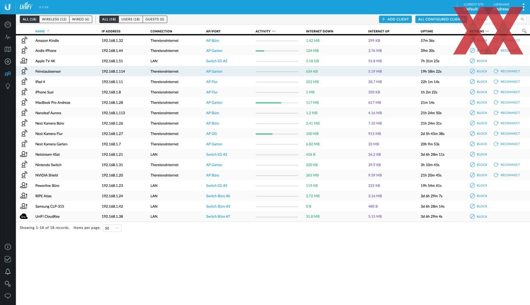The width and height of the screenshot is (530, 305).
Task: Open AP Flur link for iPhone Susi
Action: tap(212, 92)
